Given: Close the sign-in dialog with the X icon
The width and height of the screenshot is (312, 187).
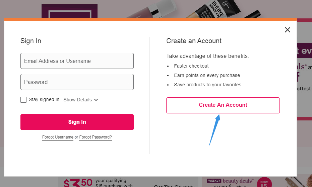Looking at the screenshot, I should pos(287,30).
